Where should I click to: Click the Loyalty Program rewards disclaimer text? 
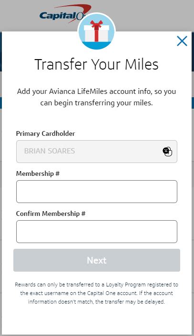tap(96, 293)
